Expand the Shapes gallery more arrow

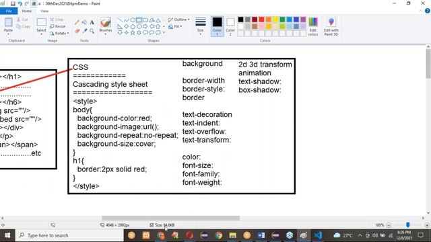click(164, 33)
